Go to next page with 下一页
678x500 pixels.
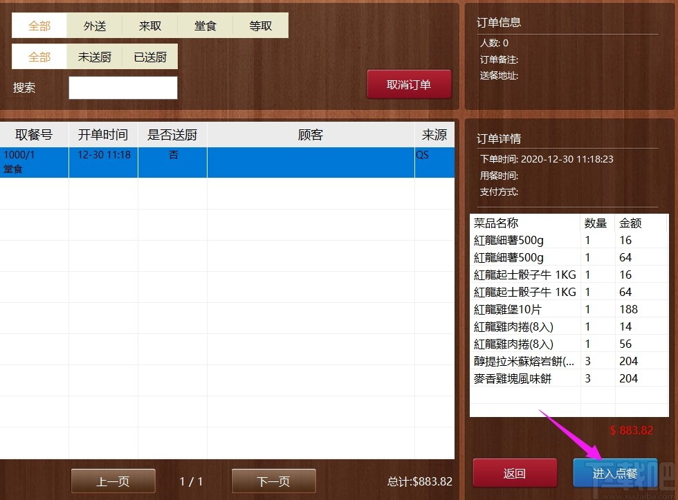click(273, 481)
